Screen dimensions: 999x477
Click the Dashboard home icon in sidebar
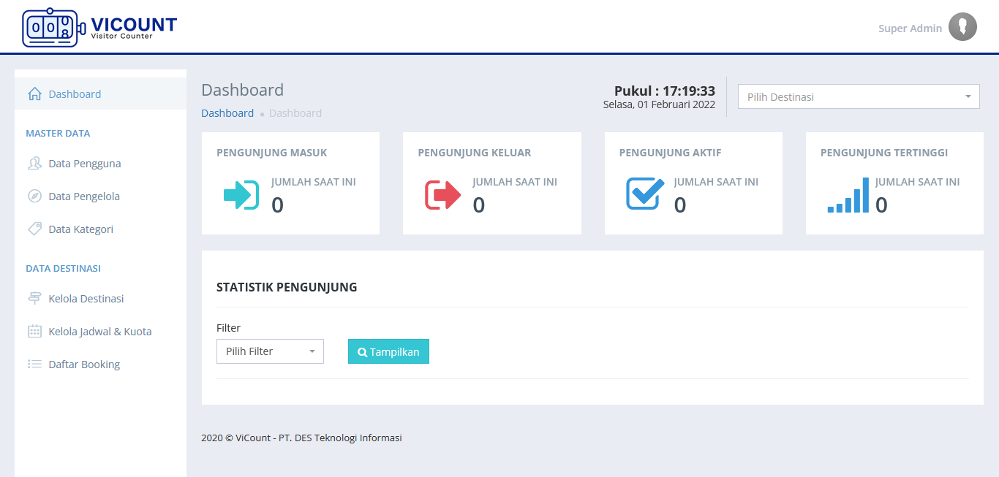coord(34,94)
